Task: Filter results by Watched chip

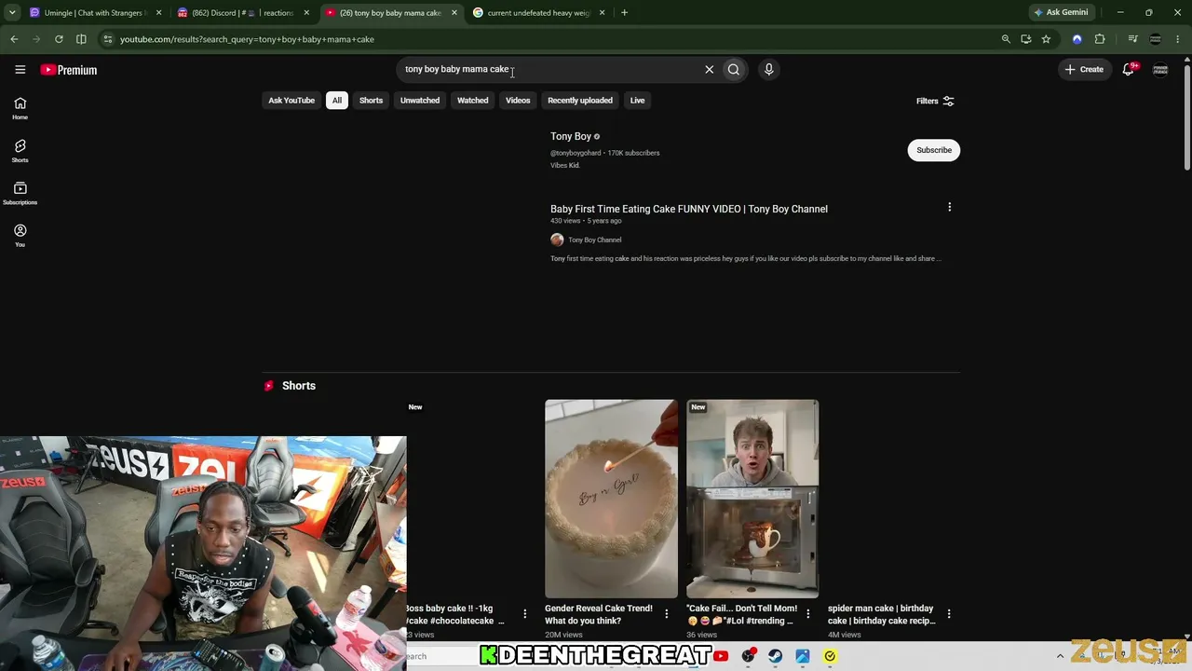Action: [472, 101]
